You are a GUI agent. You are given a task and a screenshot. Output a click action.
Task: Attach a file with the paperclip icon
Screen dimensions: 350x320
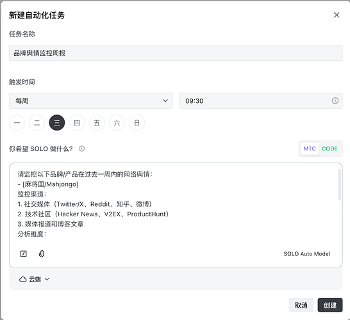pos(42,253)
